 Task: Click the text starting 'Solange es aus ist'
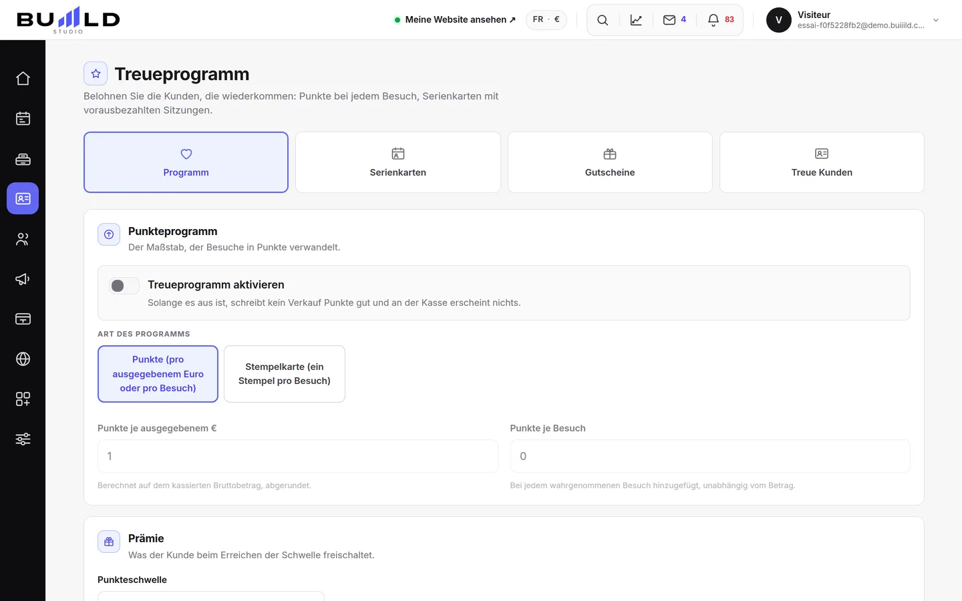[x=334, y=303]
